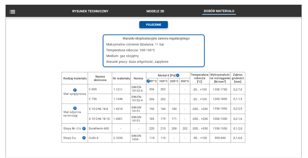
Task: Click info icon next to Moduł E [Pa]
Action: click(178, 75)
